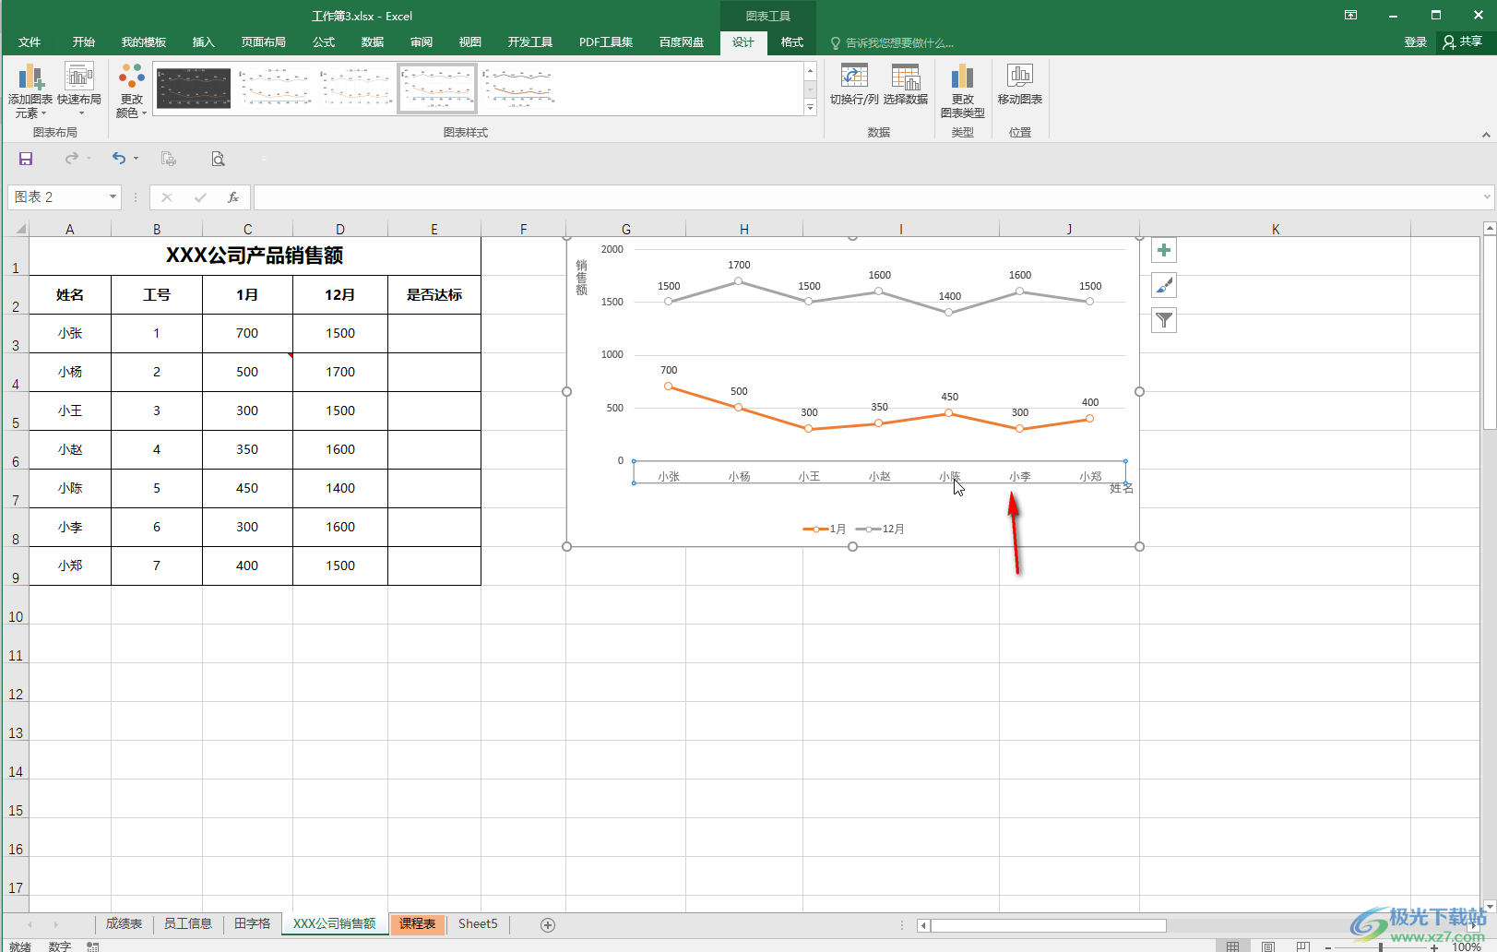Click the undo arrow
Screen dimensions: 1497x952
(118, 159)
